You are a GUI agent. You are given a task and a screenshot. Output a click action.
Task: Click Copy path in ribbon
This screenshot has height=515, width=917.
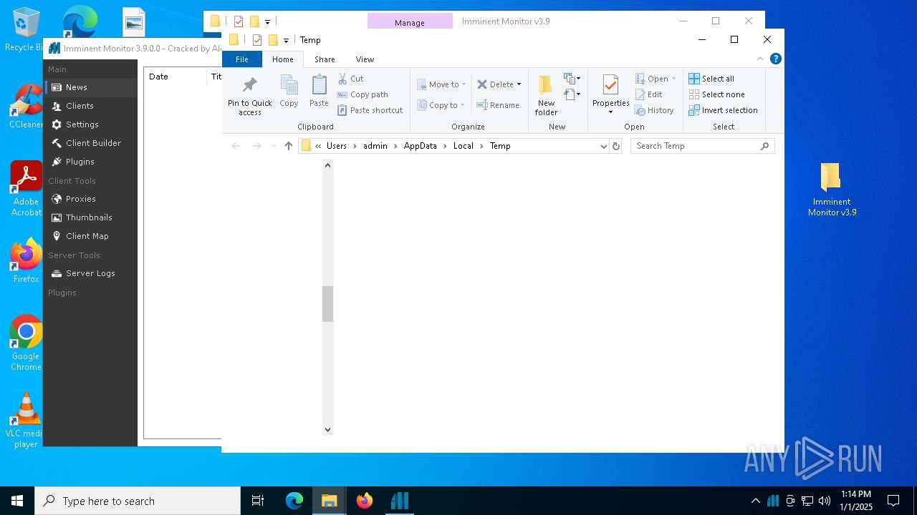[363, 94]
